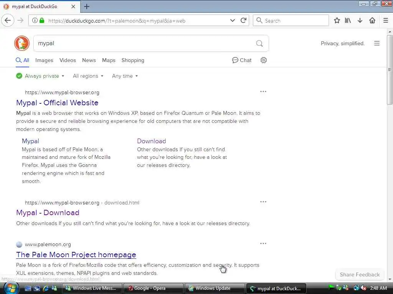Switch to the News tab
Image resolution: width=393 pixels, height=294 pixels.
(89, 60)
